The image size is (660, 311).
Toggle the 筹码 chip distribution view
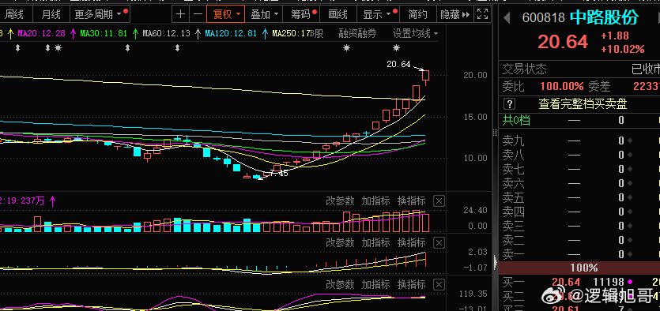tap(304, 15)
